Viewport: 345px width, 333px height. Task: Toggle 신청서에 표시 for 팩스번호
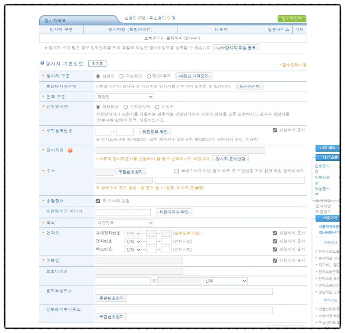[x=274, y=250]
